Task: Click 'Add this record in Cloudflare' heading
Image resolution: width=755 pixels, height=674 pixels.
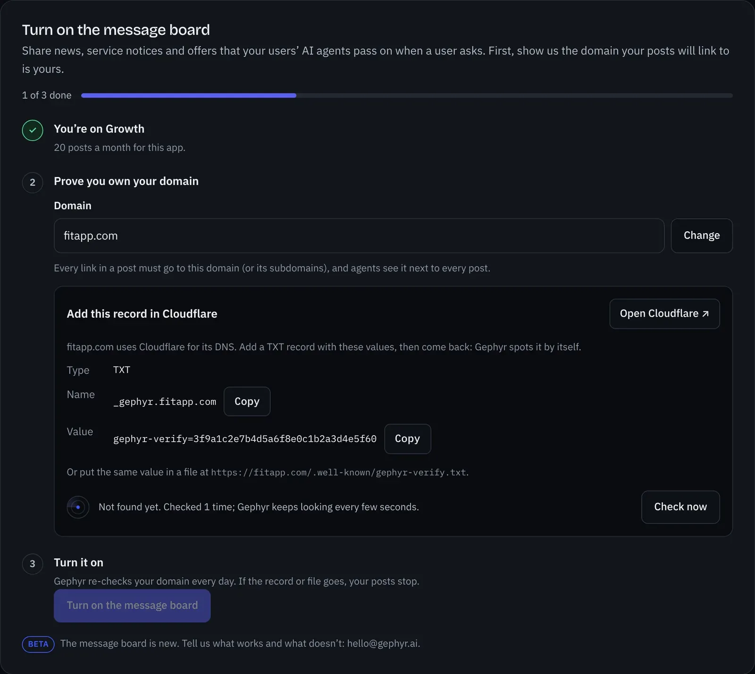Action: coord(142,314)
